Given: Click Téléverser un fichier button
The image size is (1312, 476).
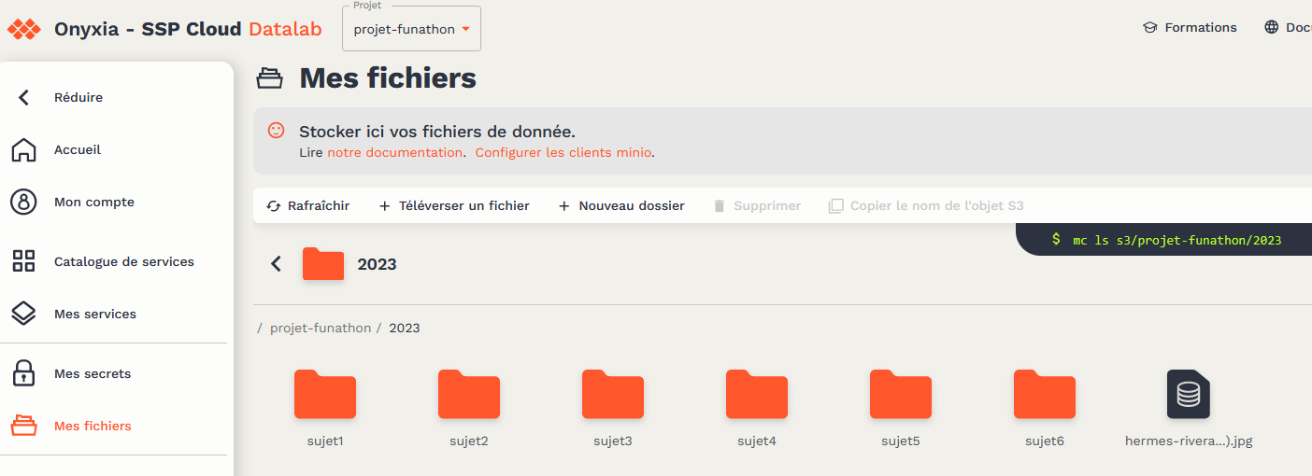Looking at the screenshot, I should click(454, 205).
